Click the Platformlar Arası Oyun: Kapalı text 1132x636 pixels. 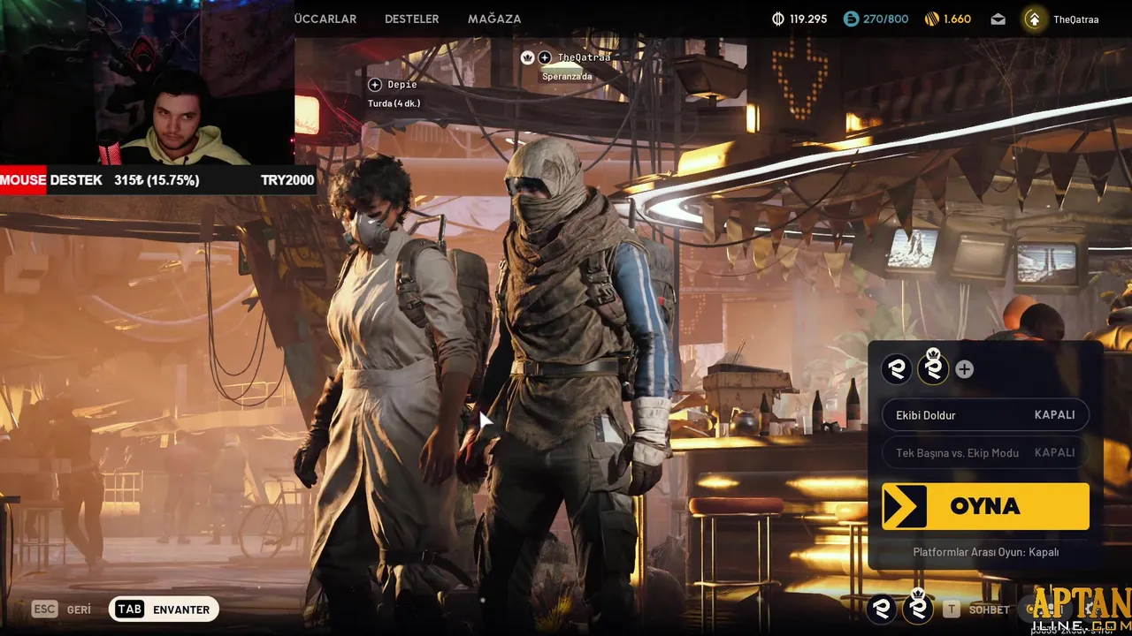pos(985,552)
